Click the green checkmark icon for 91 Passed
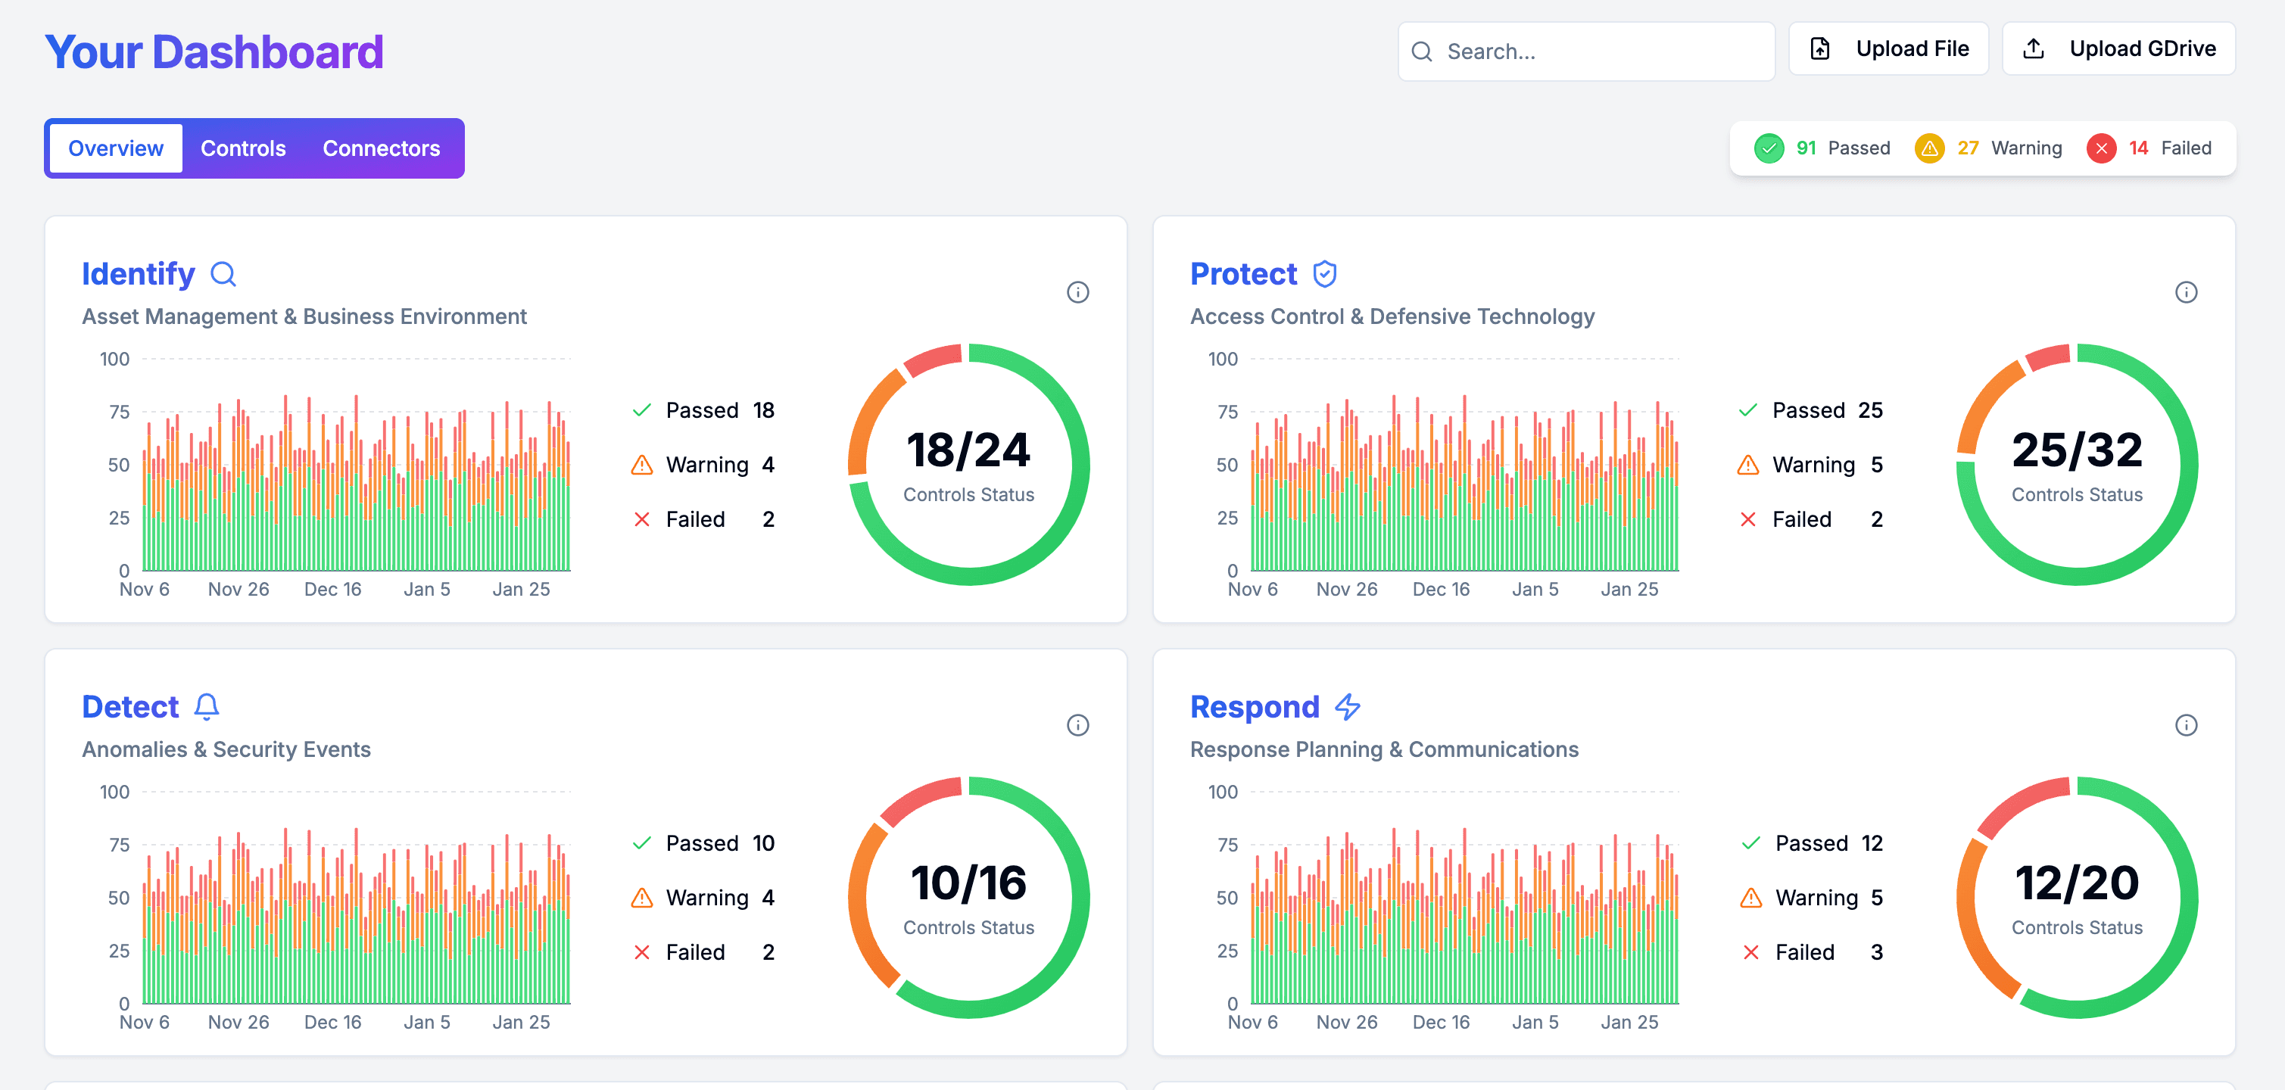The width and height of the screenshot is (2285, 1090). 1769,148
